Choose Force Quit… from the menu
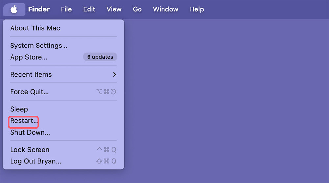329x183 pixels. [x=30, y=92]
